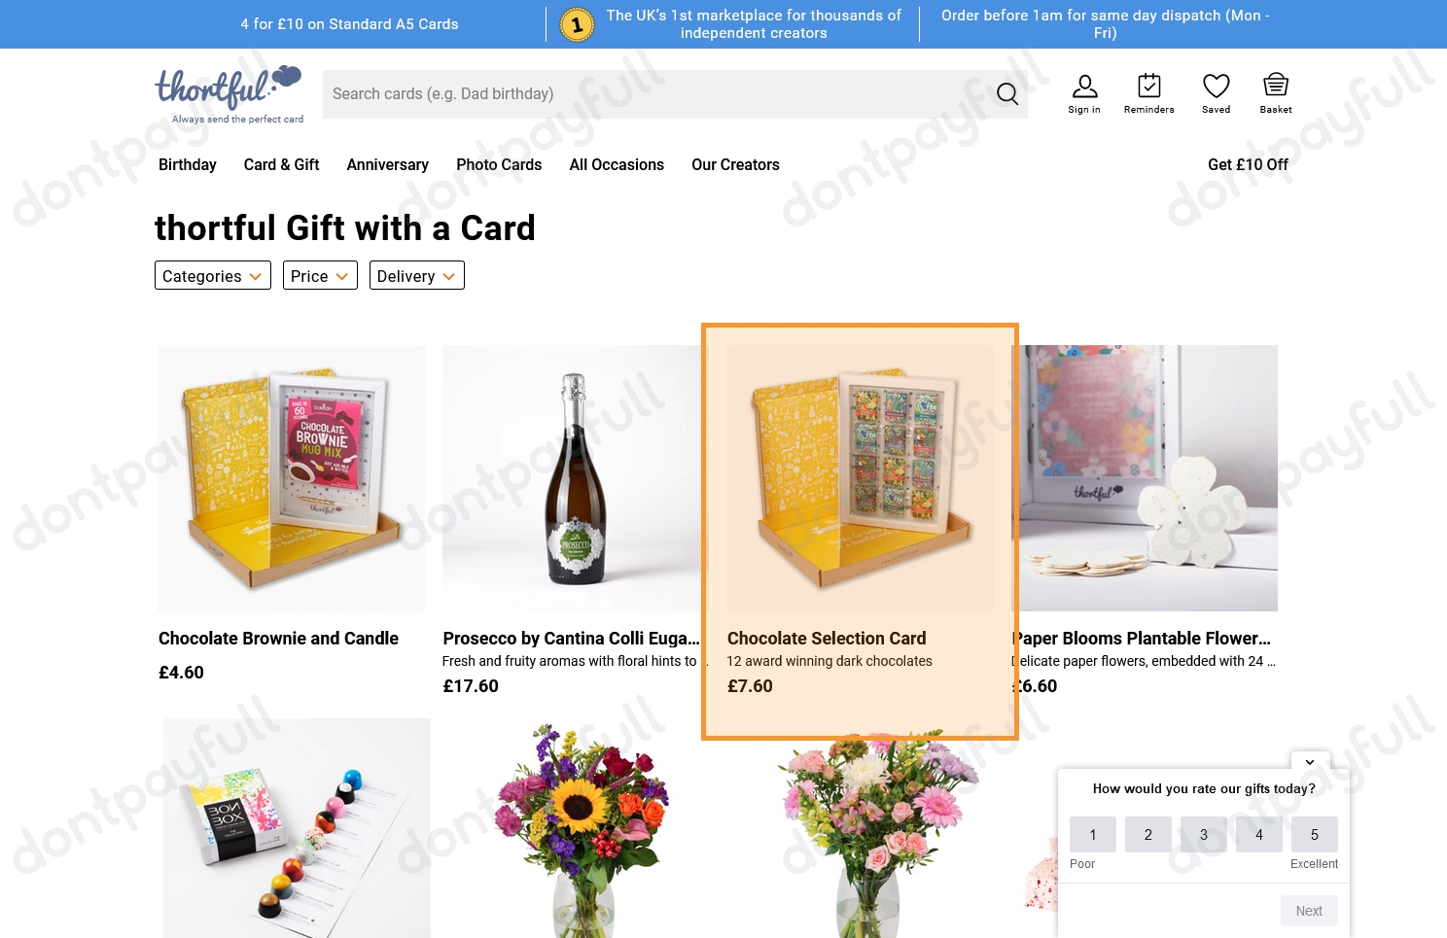Screen dimensions: 1447x938
Task: Expand the Categories filter dropdown
Action: [x=213, y=275]
